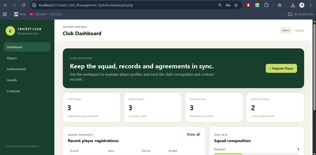
Task: Click 'Club Dashboard' page title
Action: click(x=82, y=33)
